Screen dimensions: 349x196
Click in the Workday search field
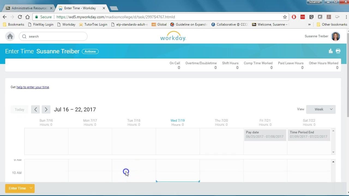tap(53, 36)
